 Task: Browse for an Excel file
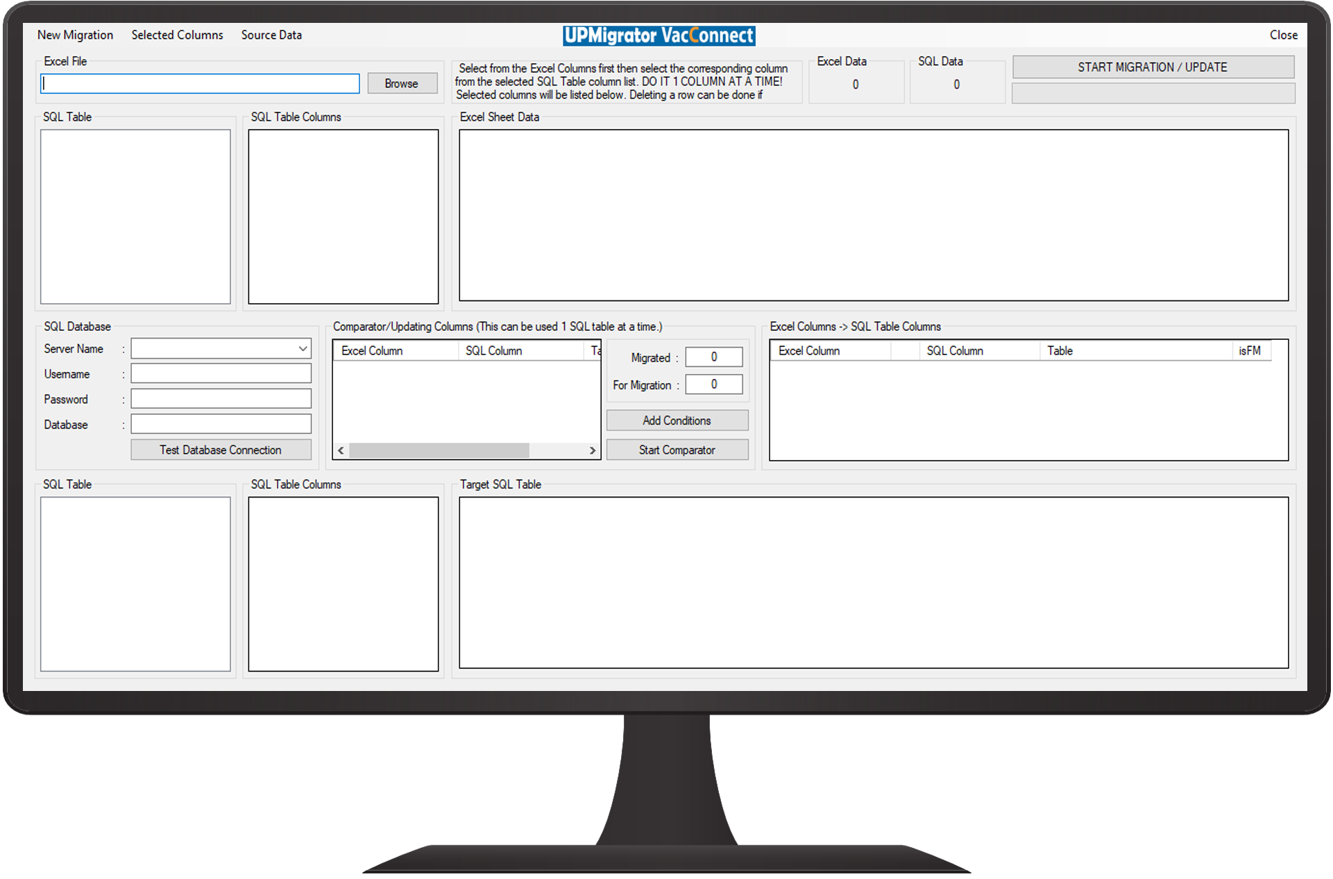402,83
